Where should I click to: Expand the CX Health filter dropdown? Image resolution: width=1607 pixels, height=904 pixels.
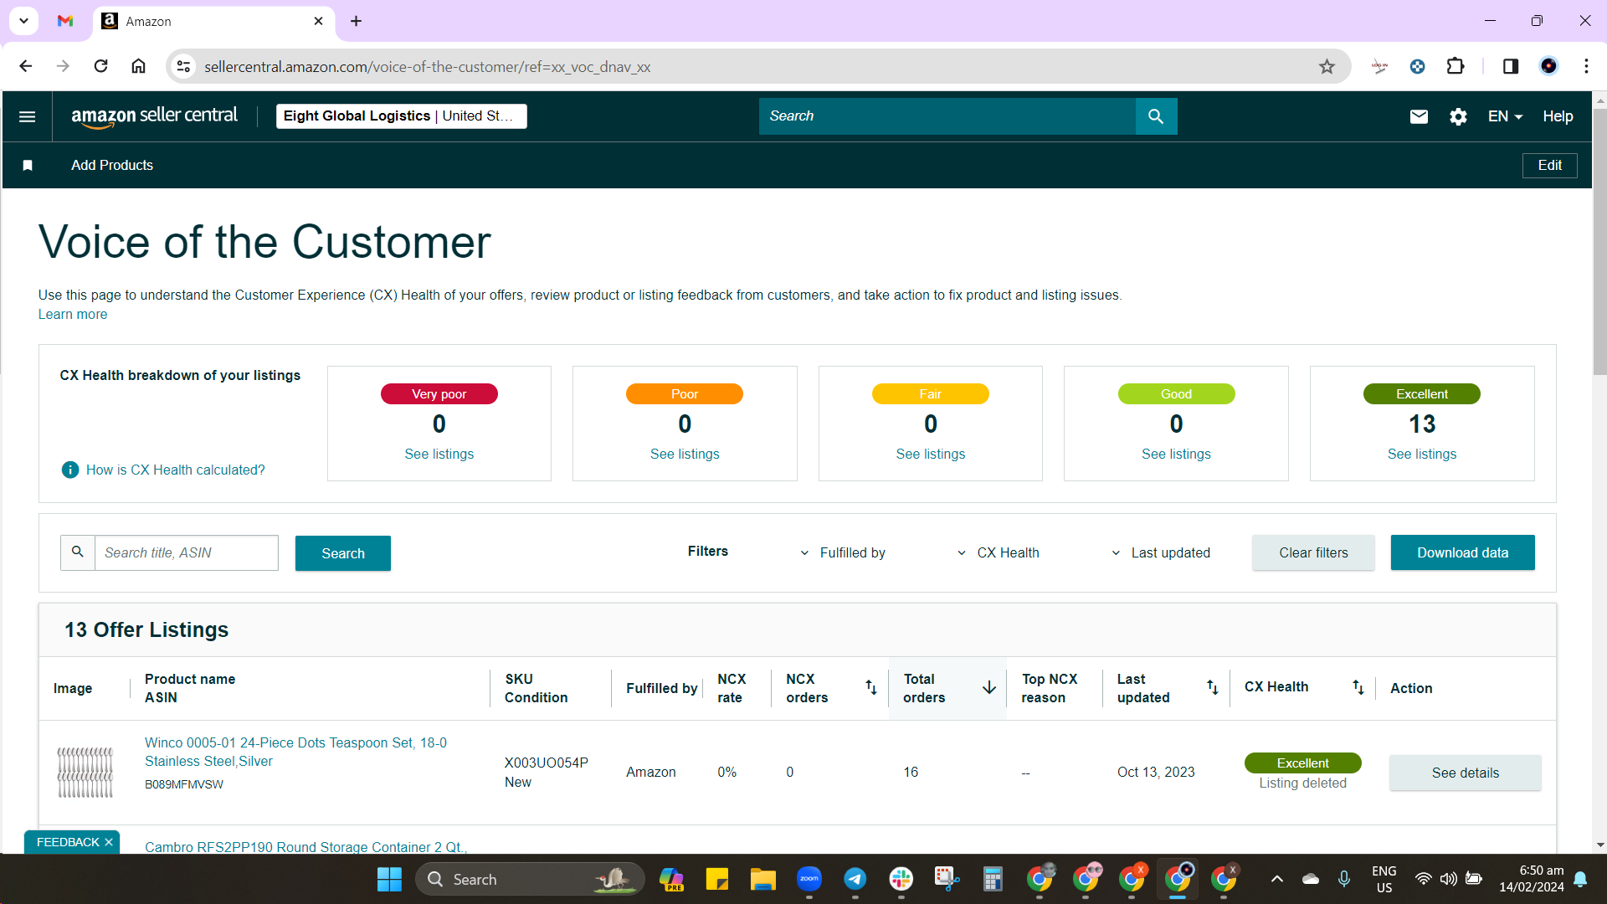point(998,552)
